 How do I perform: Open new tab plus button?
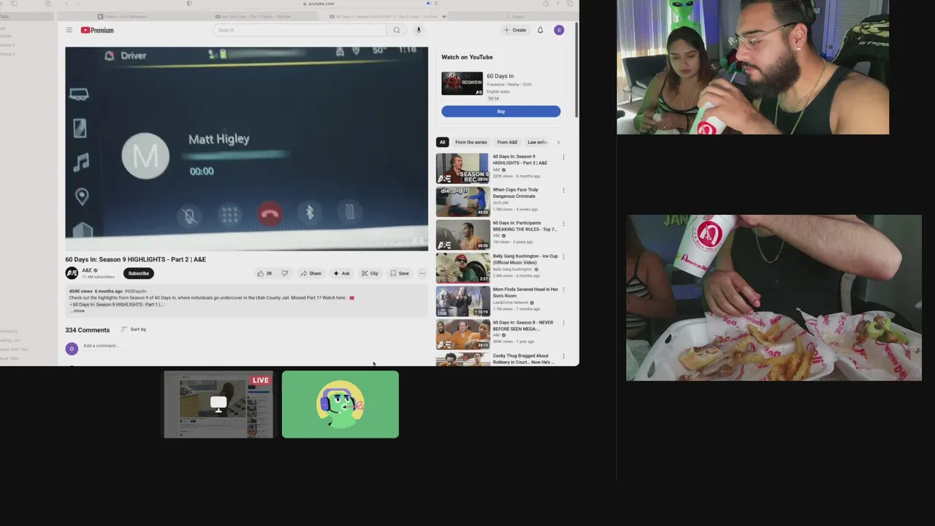558,4
